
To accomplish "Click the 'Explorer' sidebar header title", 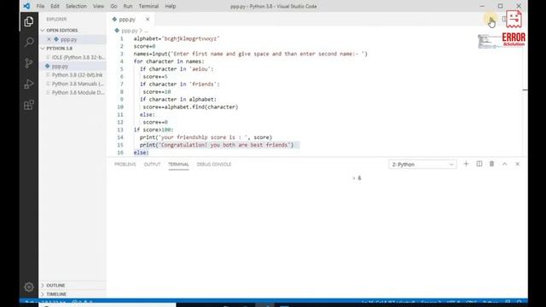I will click(x=56, y=19).
